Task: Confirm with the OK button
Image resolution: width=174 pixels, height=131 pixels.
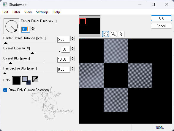Action: 161,18
